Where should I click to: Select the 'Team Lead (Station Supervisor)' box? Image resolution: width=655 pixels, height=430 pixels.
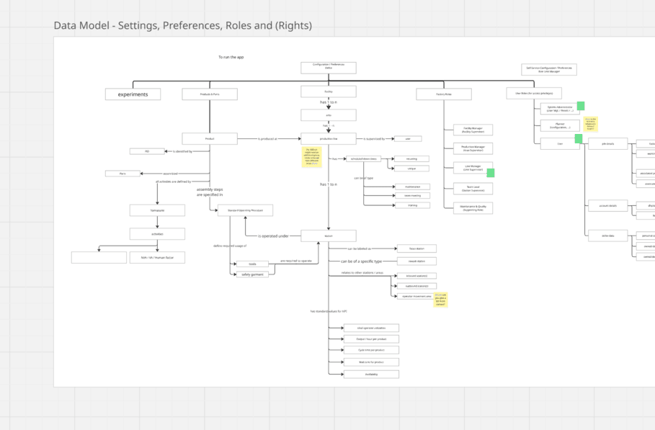pos(473,189)
